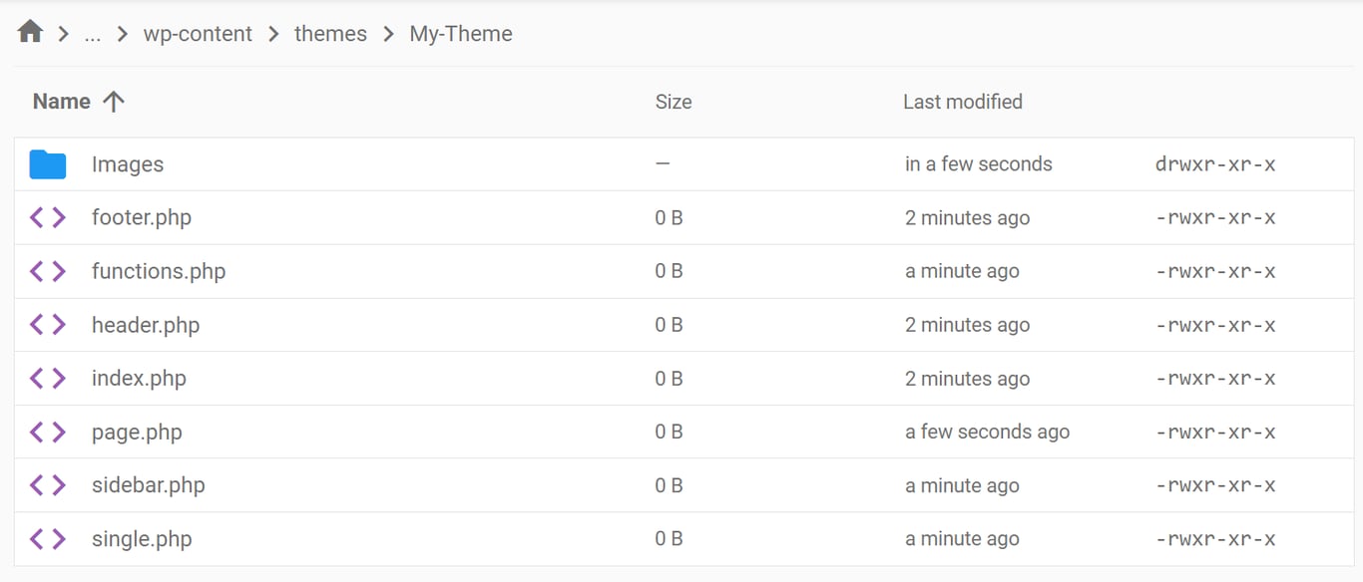Image resolution: width=1363 pixels, height=582 pixels.
Task: Open the blue Images folder icon
Action: [46, 162]
